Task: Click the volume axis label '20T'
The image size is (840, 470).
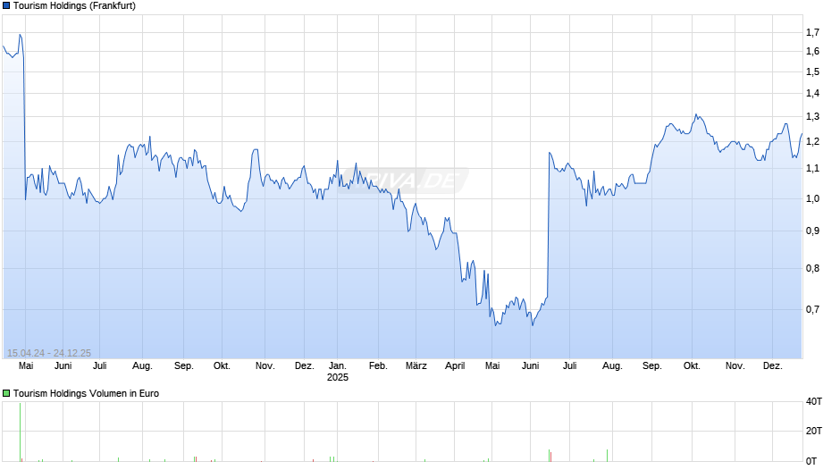Action: [814, 431]
